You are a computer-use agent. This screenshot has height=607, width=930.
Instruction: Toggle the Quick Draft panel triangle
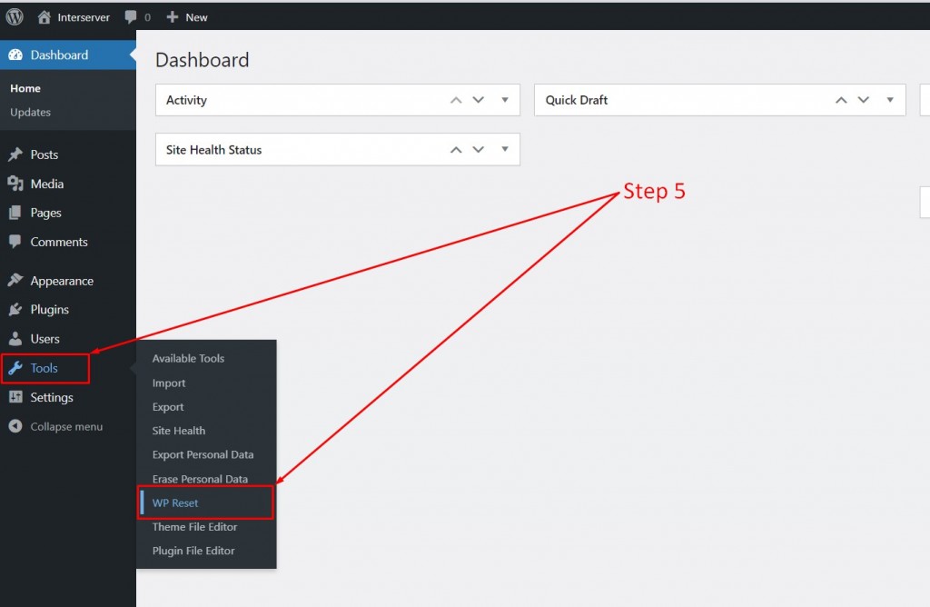tap(890, 100)
